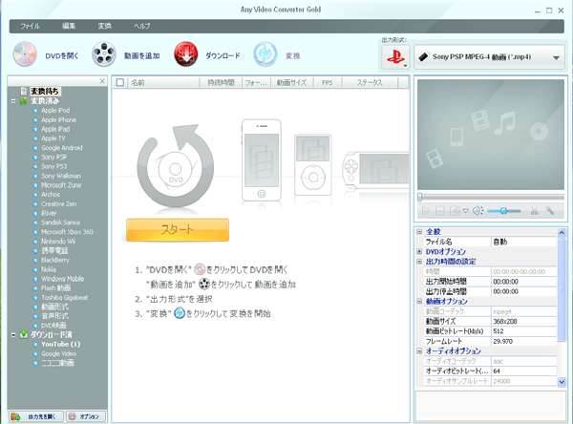Collapse the 動画オプション section
The image size is (573, 424).
[419, 301]
